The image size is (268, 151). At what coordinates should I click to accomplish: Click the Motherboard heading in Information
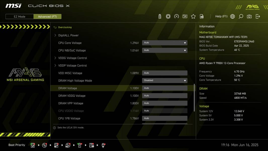pyautogui.click(x=208, y=32)
